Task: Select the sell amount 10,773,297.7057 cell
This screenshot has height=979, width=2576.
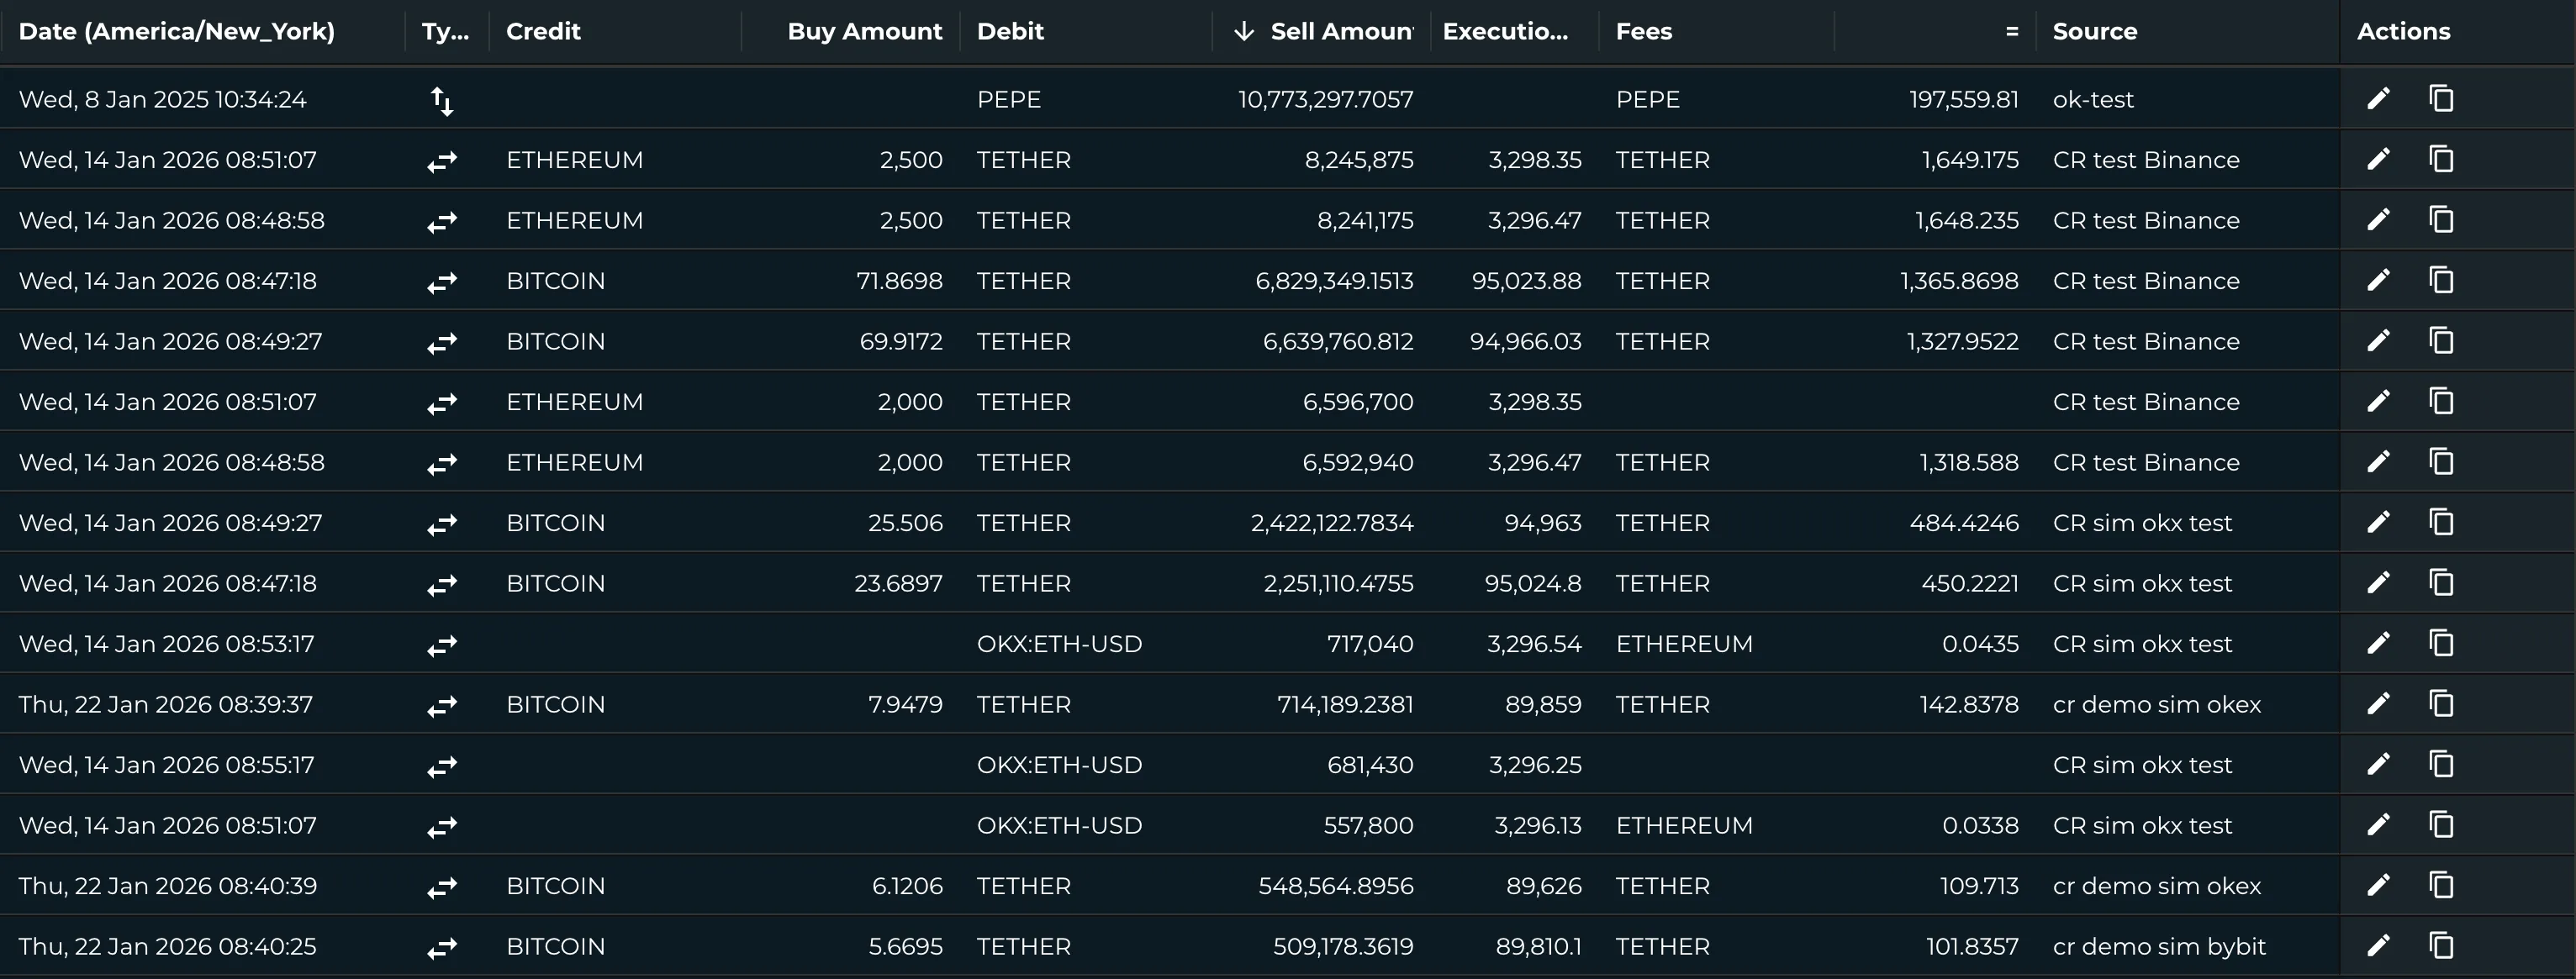Action: pyautogui.click(x=1325, y=99)
